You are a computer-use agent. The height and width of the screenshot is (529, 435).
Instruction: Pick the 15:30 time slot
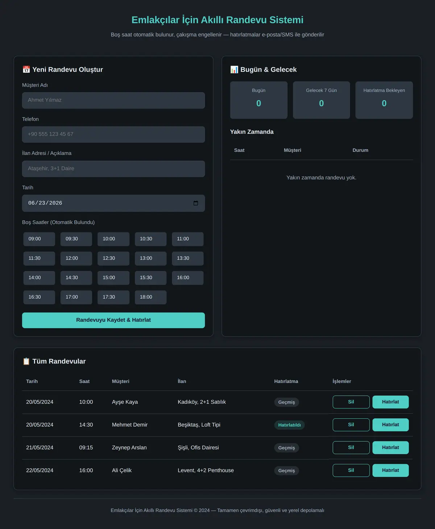[x=150, y=278]
